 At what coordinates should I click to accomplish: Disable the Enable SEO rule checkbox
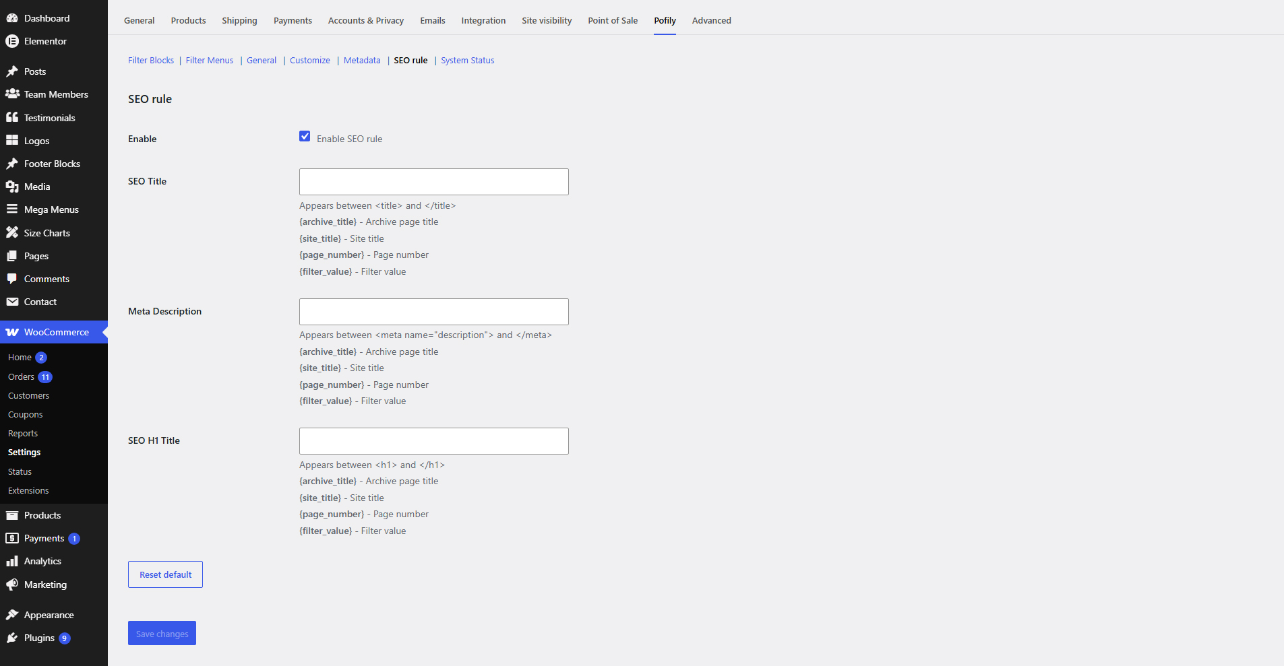(305, 137)
